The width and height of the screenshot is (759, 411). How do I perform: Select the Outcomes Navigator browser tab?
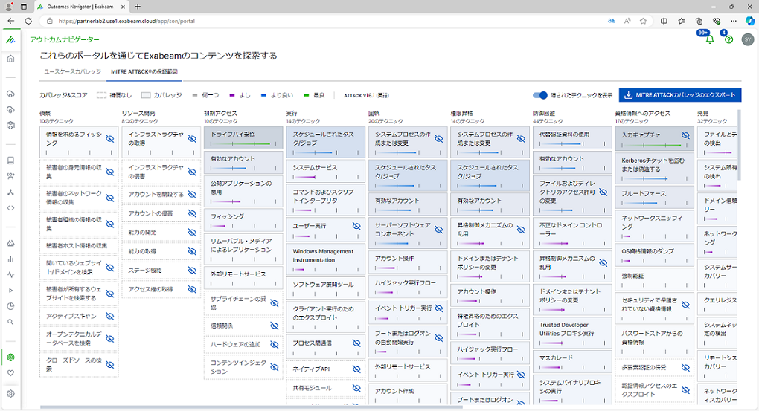(x=80, y=7)
